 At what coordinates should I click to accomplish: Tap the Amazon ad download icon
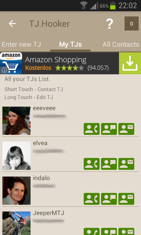coord(130,63)
